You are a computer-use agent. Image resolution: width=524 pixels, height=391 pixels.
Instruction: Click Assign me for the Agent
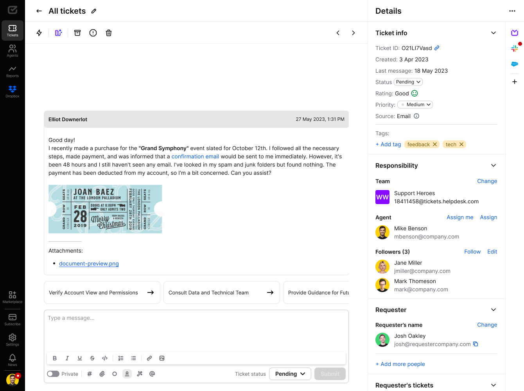460,217
